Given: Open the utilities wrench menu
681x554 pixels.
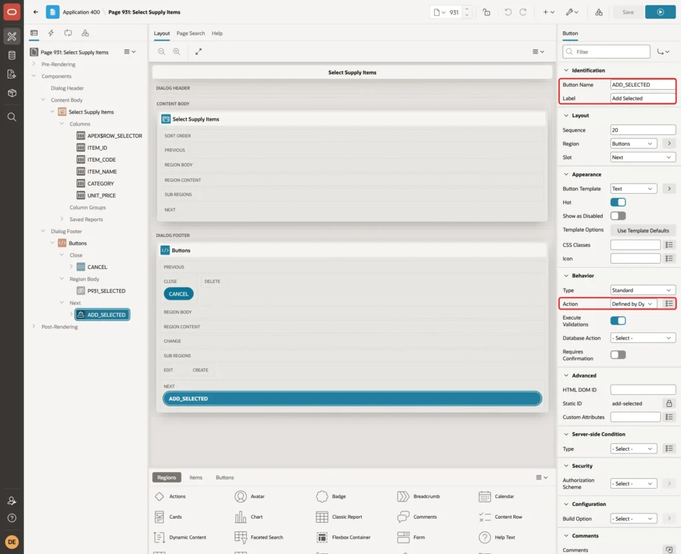Looking at the screenshot, I should [x=572, y=12].
